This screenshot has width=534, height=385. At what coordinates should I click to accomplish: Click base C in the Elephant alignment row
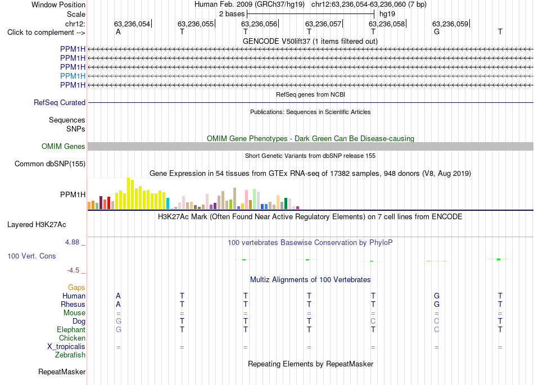tap(437, 329)
